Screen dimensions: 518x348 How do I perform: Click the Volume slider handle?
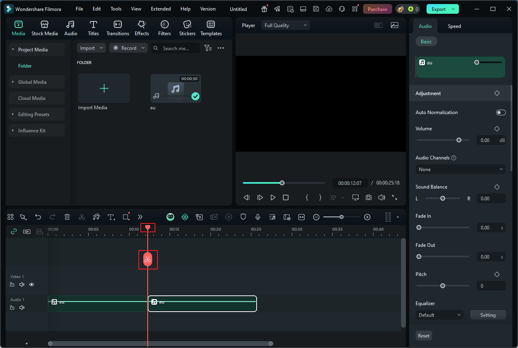(459, 140)
